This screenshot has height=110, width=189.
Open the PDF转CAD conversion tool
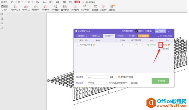[x=75, y=8]
